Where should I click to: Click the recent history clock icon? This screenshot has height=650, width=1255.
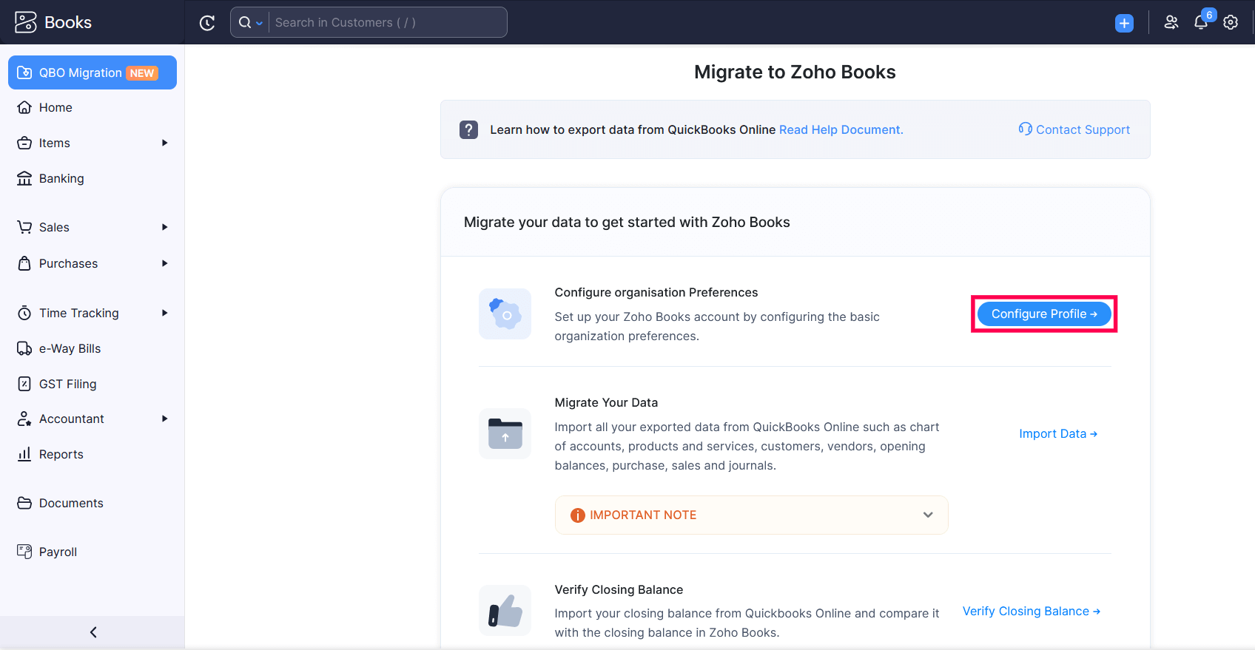point(207,23)
